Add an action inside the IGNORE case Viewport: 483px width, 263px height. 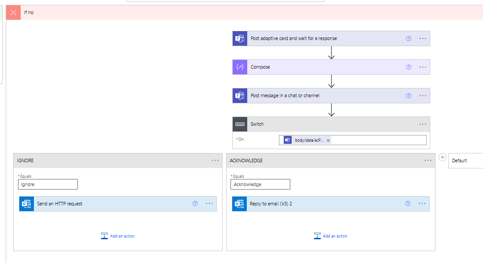point(117,236)
